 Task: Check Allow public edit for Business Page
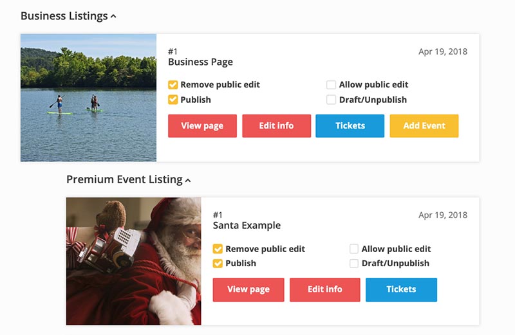coord(331,85)
